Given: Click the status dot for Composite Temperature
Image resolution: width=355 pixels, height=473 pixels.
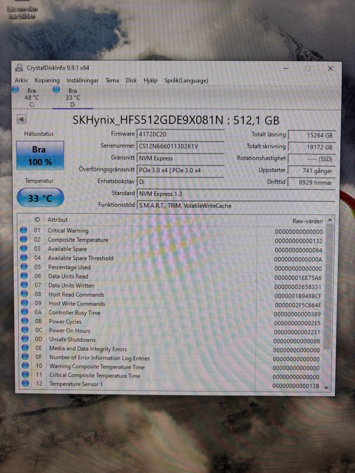Looking at the screenshot, I should point(24,239).
